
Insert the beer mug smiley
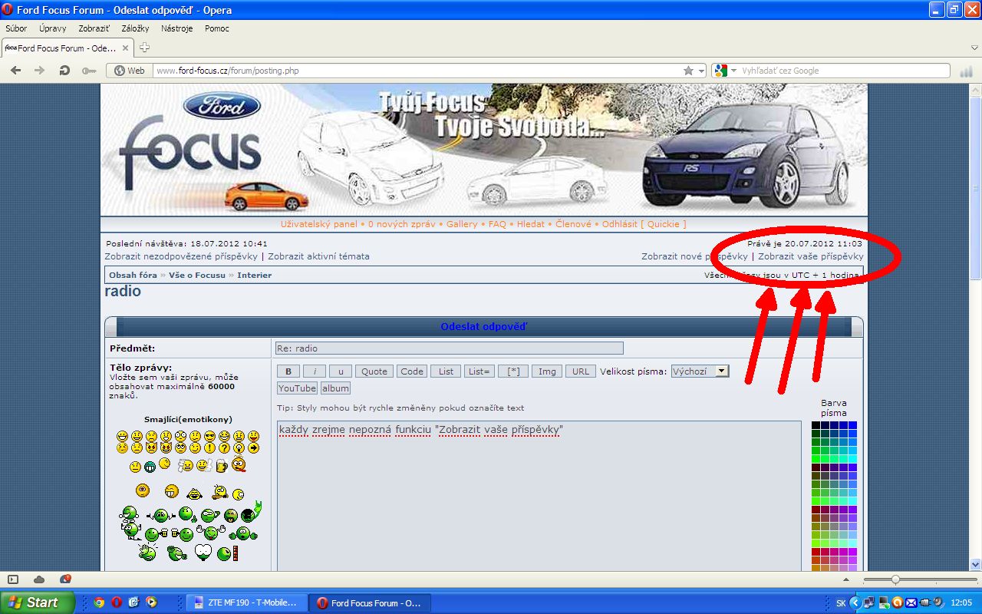point(221,465)
